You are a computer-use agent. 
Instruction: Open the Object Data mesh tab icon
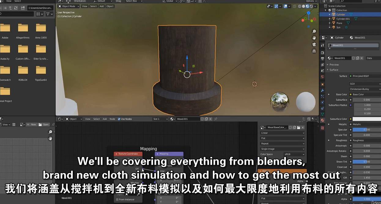coord(322,114)
